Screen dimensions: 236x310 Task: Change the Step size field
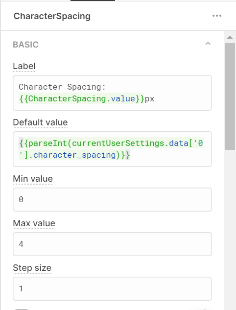pyautogui.click(x=112, y=288)
